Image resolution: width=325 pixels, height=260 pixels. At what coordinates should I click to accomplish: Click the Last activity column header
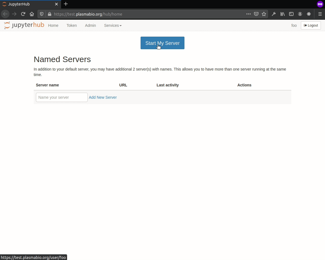(168, 85)
